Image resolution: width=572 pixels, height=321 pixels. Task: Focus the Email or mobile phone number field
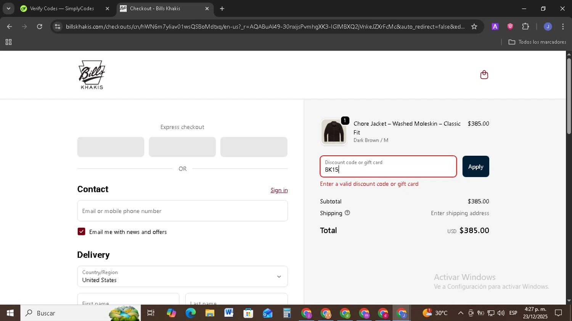tap(182, 211)
